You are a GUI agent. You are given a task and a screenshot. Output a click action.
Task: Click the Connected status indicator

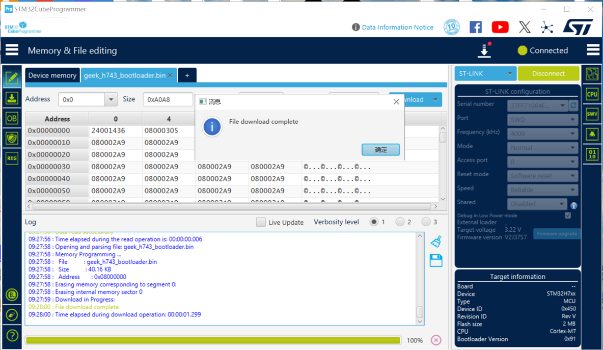click(542, 50)
